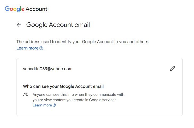Image resolution: width=194 pixels, height=128 pixels.
Task: Click the word Account in the header logo
Action: coord(36,9)
